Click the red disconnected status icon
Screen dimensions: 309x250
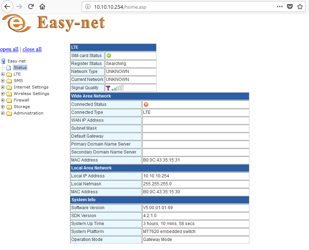(x=146, y=104)
